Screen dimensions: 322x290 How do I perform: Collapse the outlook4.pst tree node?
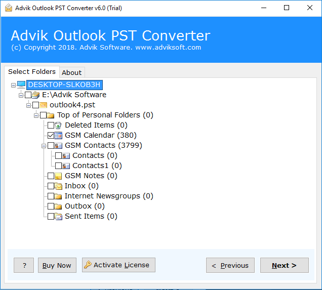coord(29,105)
